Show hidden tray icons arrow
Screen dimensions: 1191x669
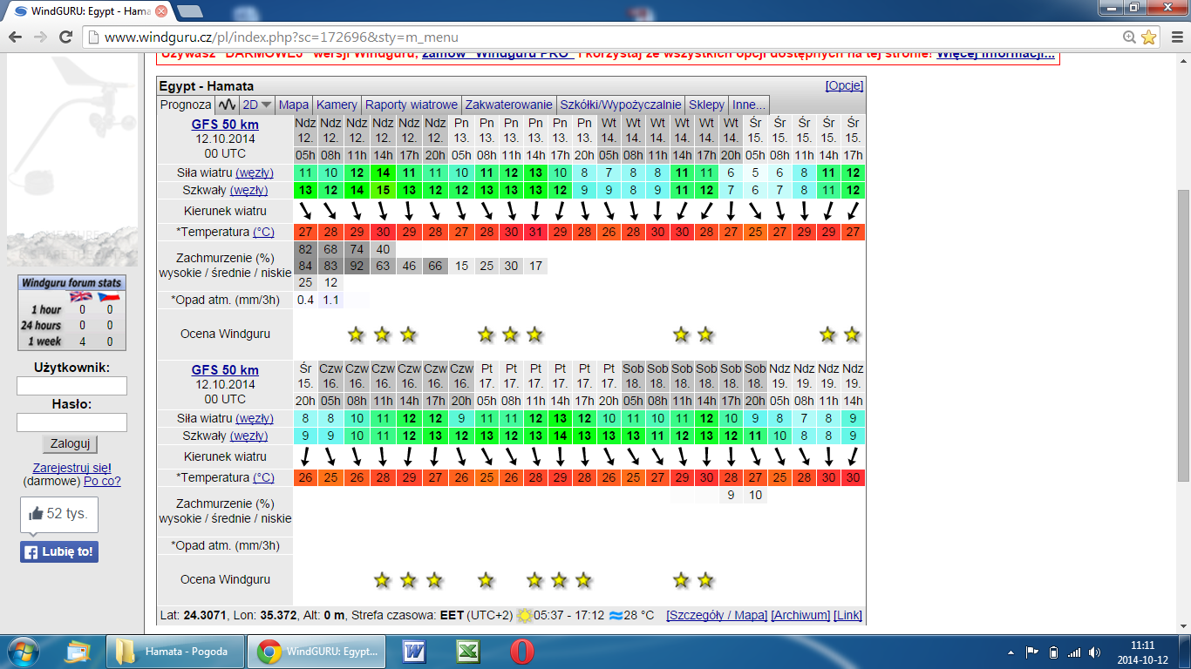point(1011,652)
